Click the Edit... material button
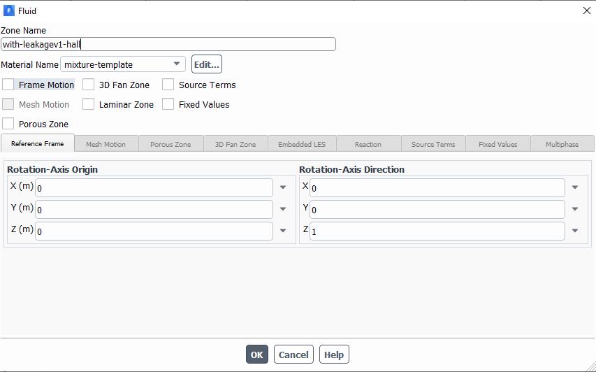Image resolution: width=596 pixels, height=372 pixels. click(x=207, y=64)
